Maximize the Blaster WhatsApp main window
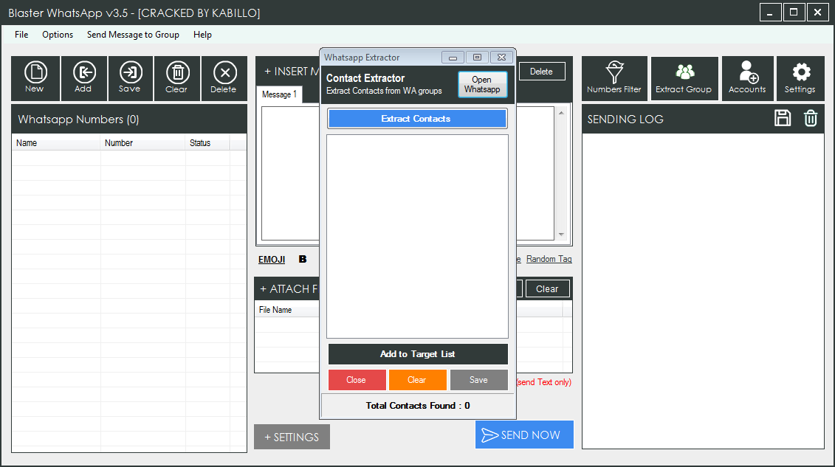 794,13
